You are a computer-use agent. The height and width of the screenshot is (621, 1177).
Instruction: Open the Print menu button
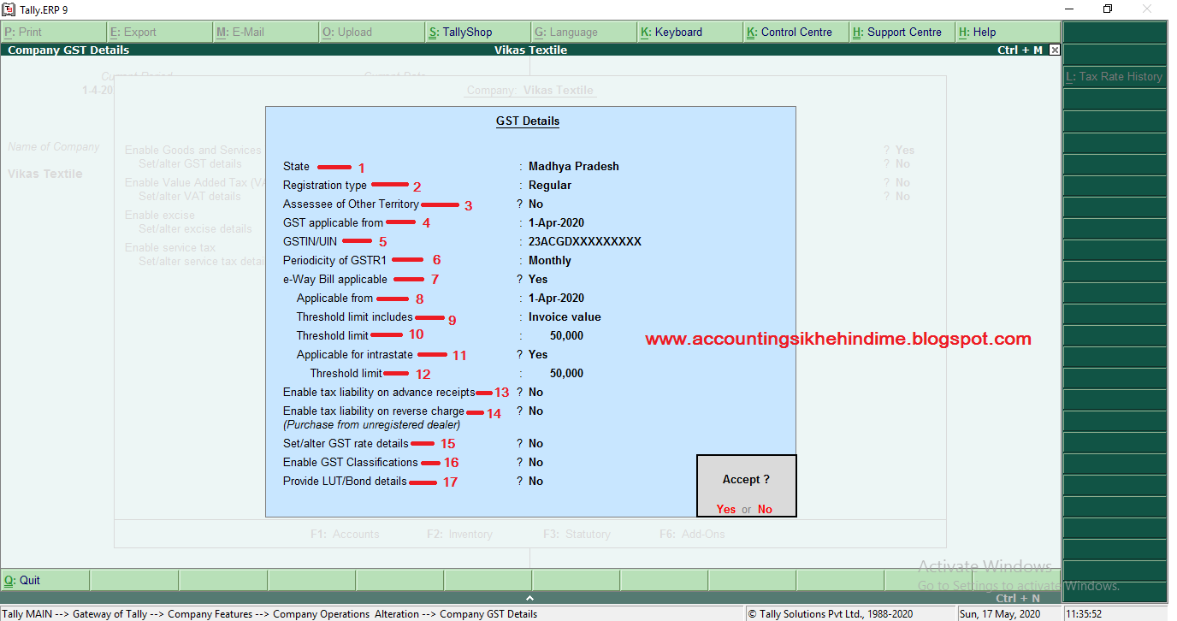click(x=54, y=32)
